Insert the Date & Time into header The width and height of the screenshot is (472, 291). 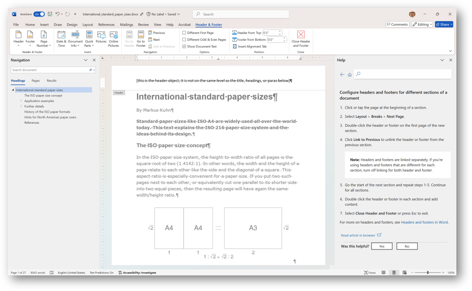pyautogui.click(x=61, y=38)
